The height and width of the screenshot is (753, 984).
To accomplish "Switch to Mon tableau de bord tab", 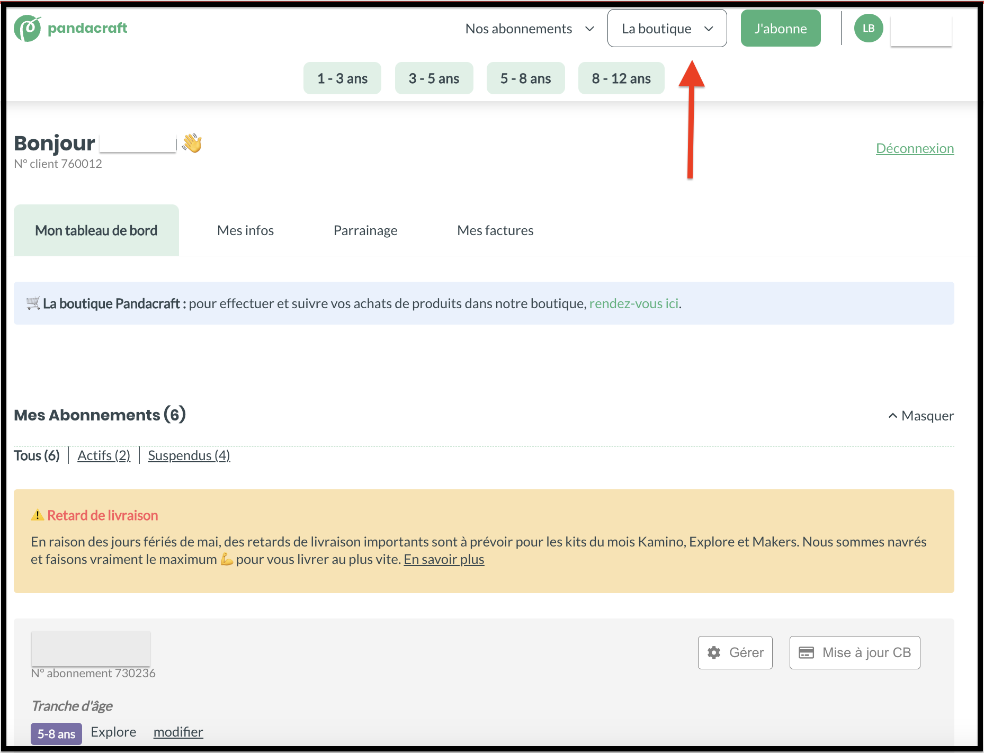I will click(x=96, y=230).
